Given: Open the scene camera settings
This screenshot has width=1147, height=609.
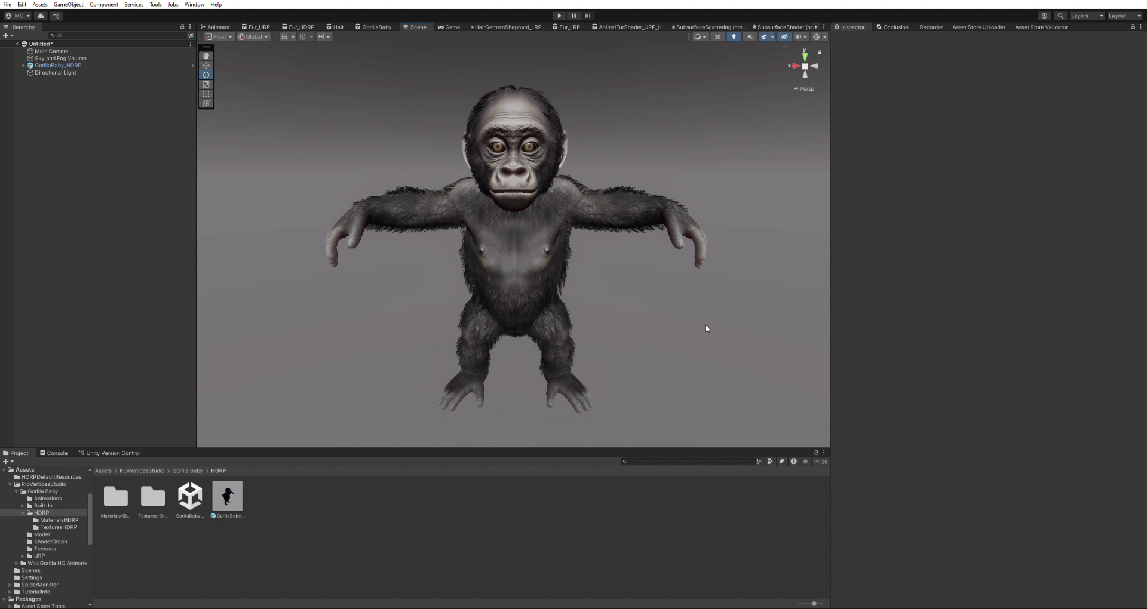Looking at the screenshot, I should point(801,37).
